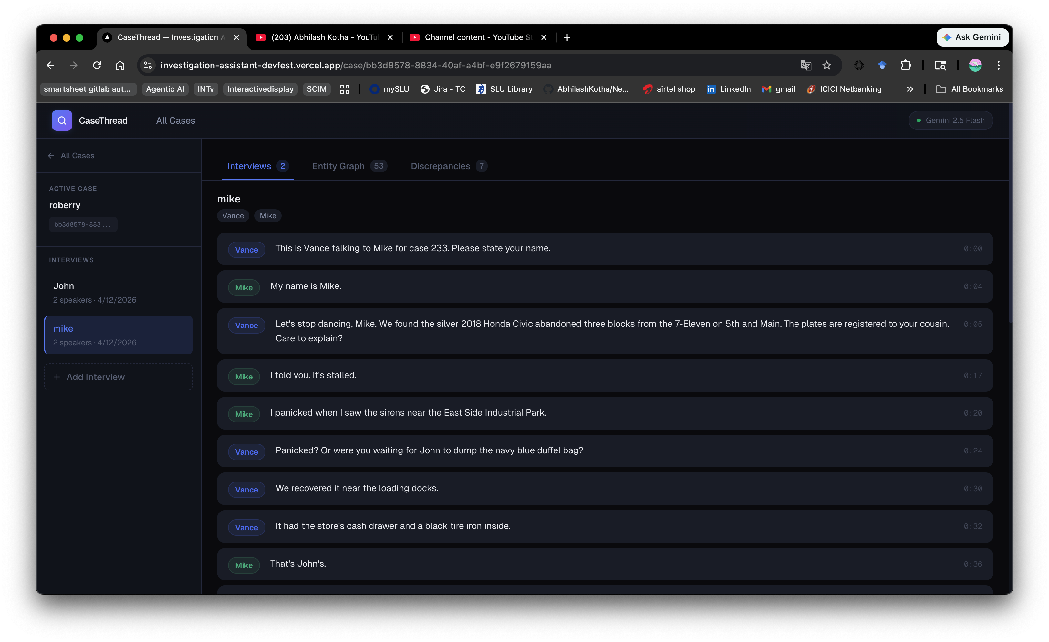Click the browser reload icon

[x=97, y=65]
